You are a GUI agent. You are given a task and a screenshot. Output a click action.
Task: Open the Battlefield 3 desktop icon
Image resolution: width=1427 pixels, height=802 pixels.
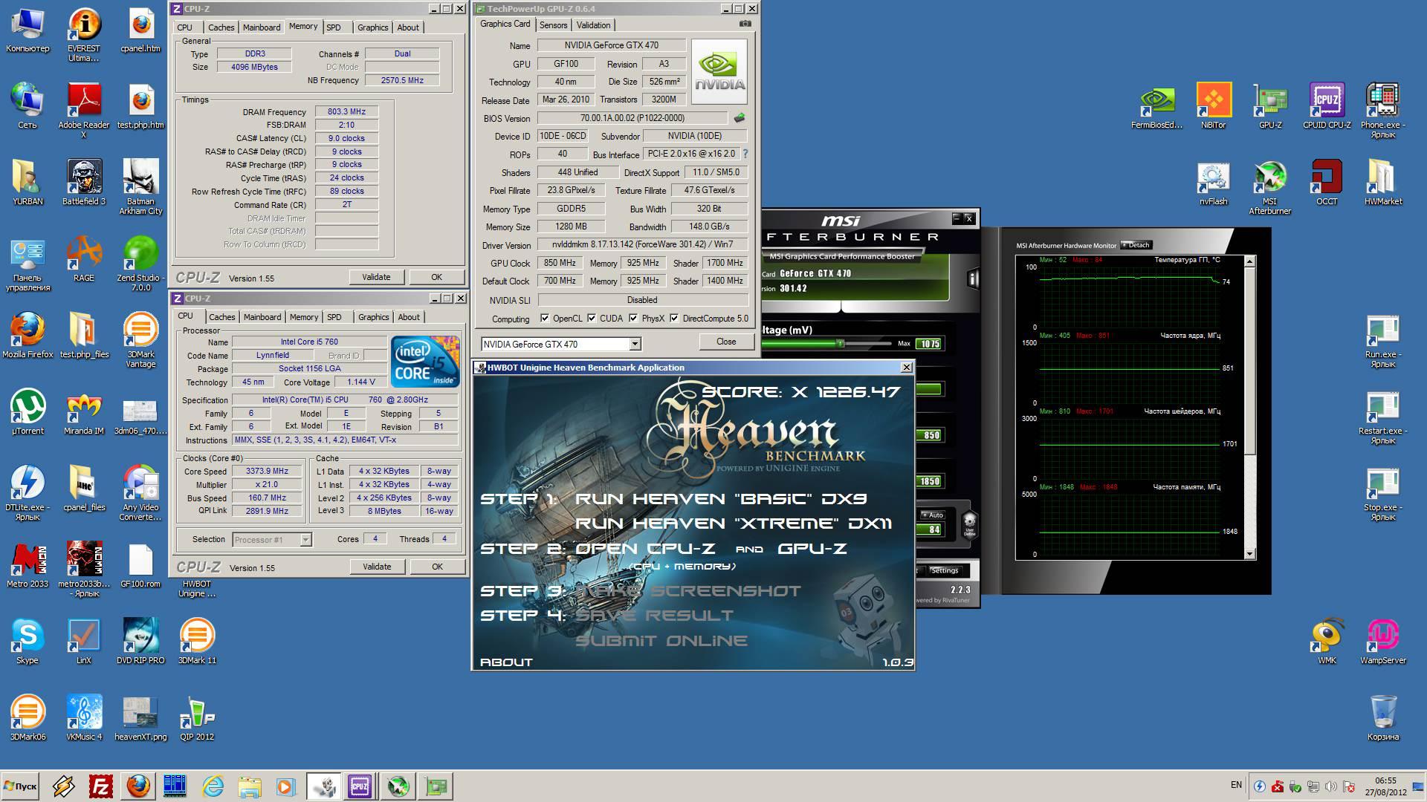tap(84, 183)
